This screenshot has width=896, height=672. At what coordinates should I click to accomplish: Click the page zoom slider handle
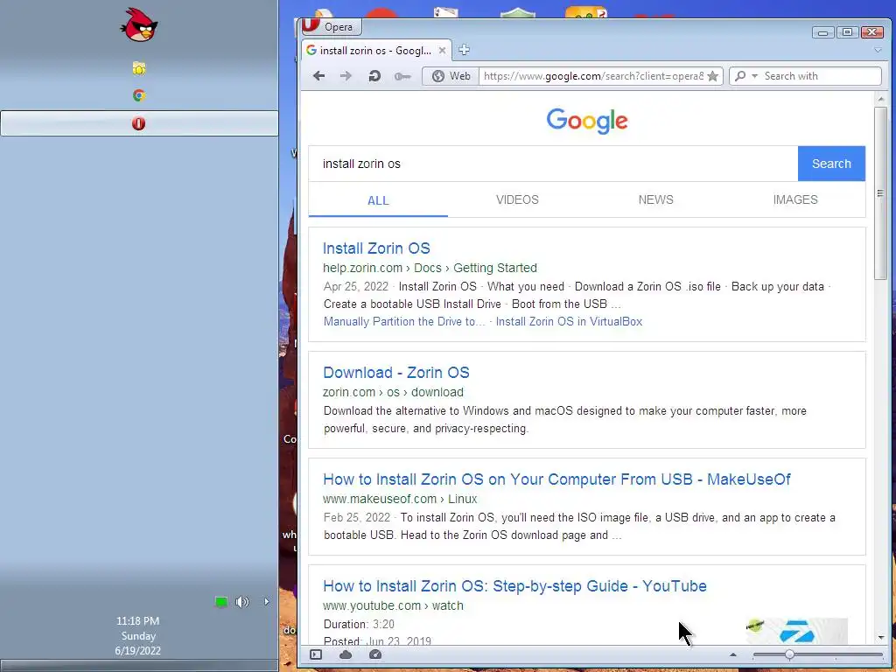click(x=789, y=654)
